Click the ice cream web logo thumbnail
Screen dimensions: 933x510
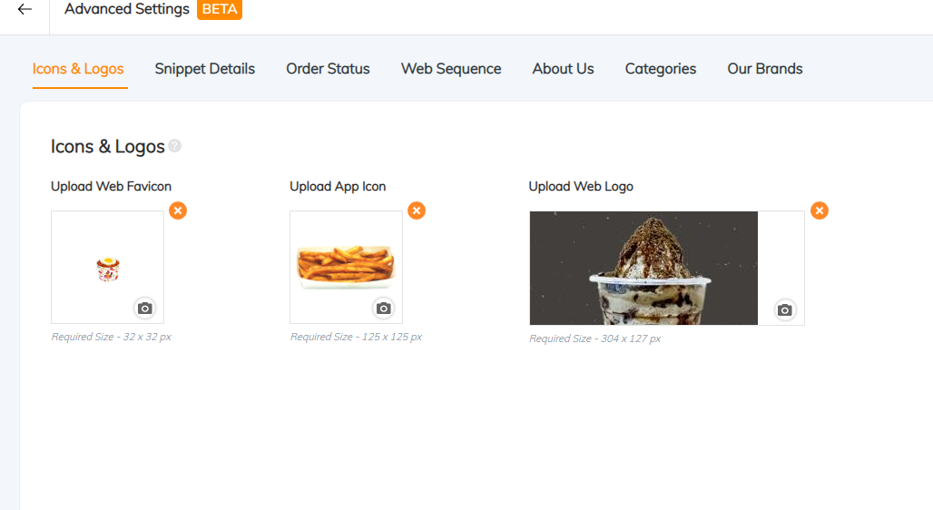pos(643,268)
